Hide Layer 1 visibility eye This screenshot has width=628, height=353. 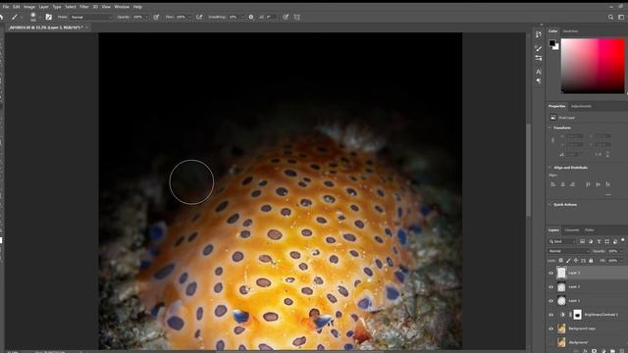point(551,301)
